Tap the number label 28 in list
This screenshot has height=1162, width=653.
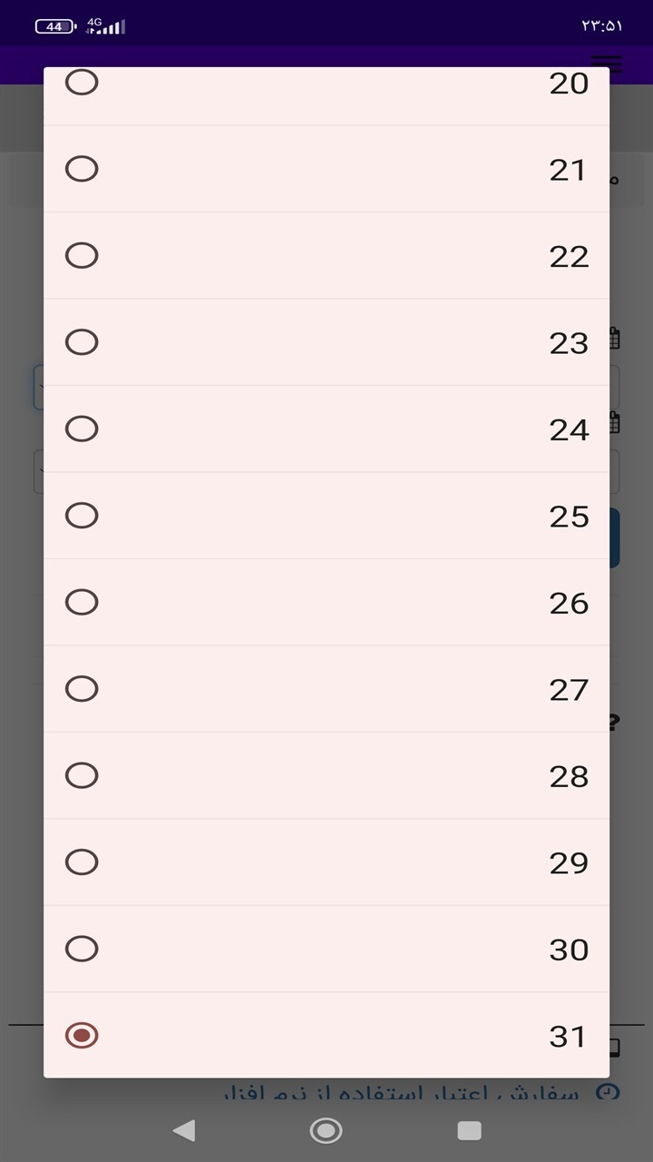pyautogui.click(x=569, y=776)
